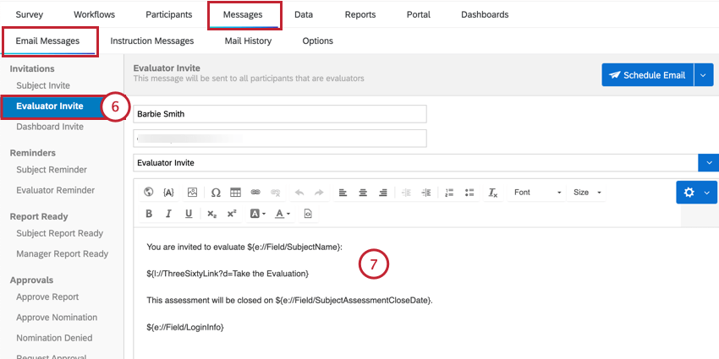
Task: Click the Schedule Email button
Action: (648, 74)
